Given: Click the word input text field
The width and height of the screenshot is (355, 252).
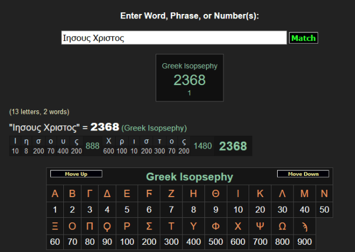Looking at the screenshot, I should click(x=174, y=38).
